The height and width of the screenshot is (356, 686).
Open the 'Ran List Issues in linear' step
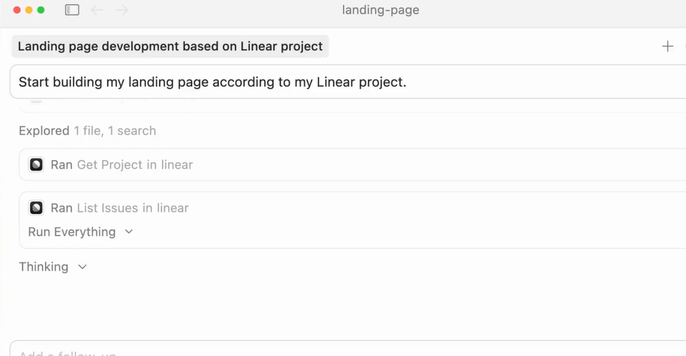(x=119, y=208)
